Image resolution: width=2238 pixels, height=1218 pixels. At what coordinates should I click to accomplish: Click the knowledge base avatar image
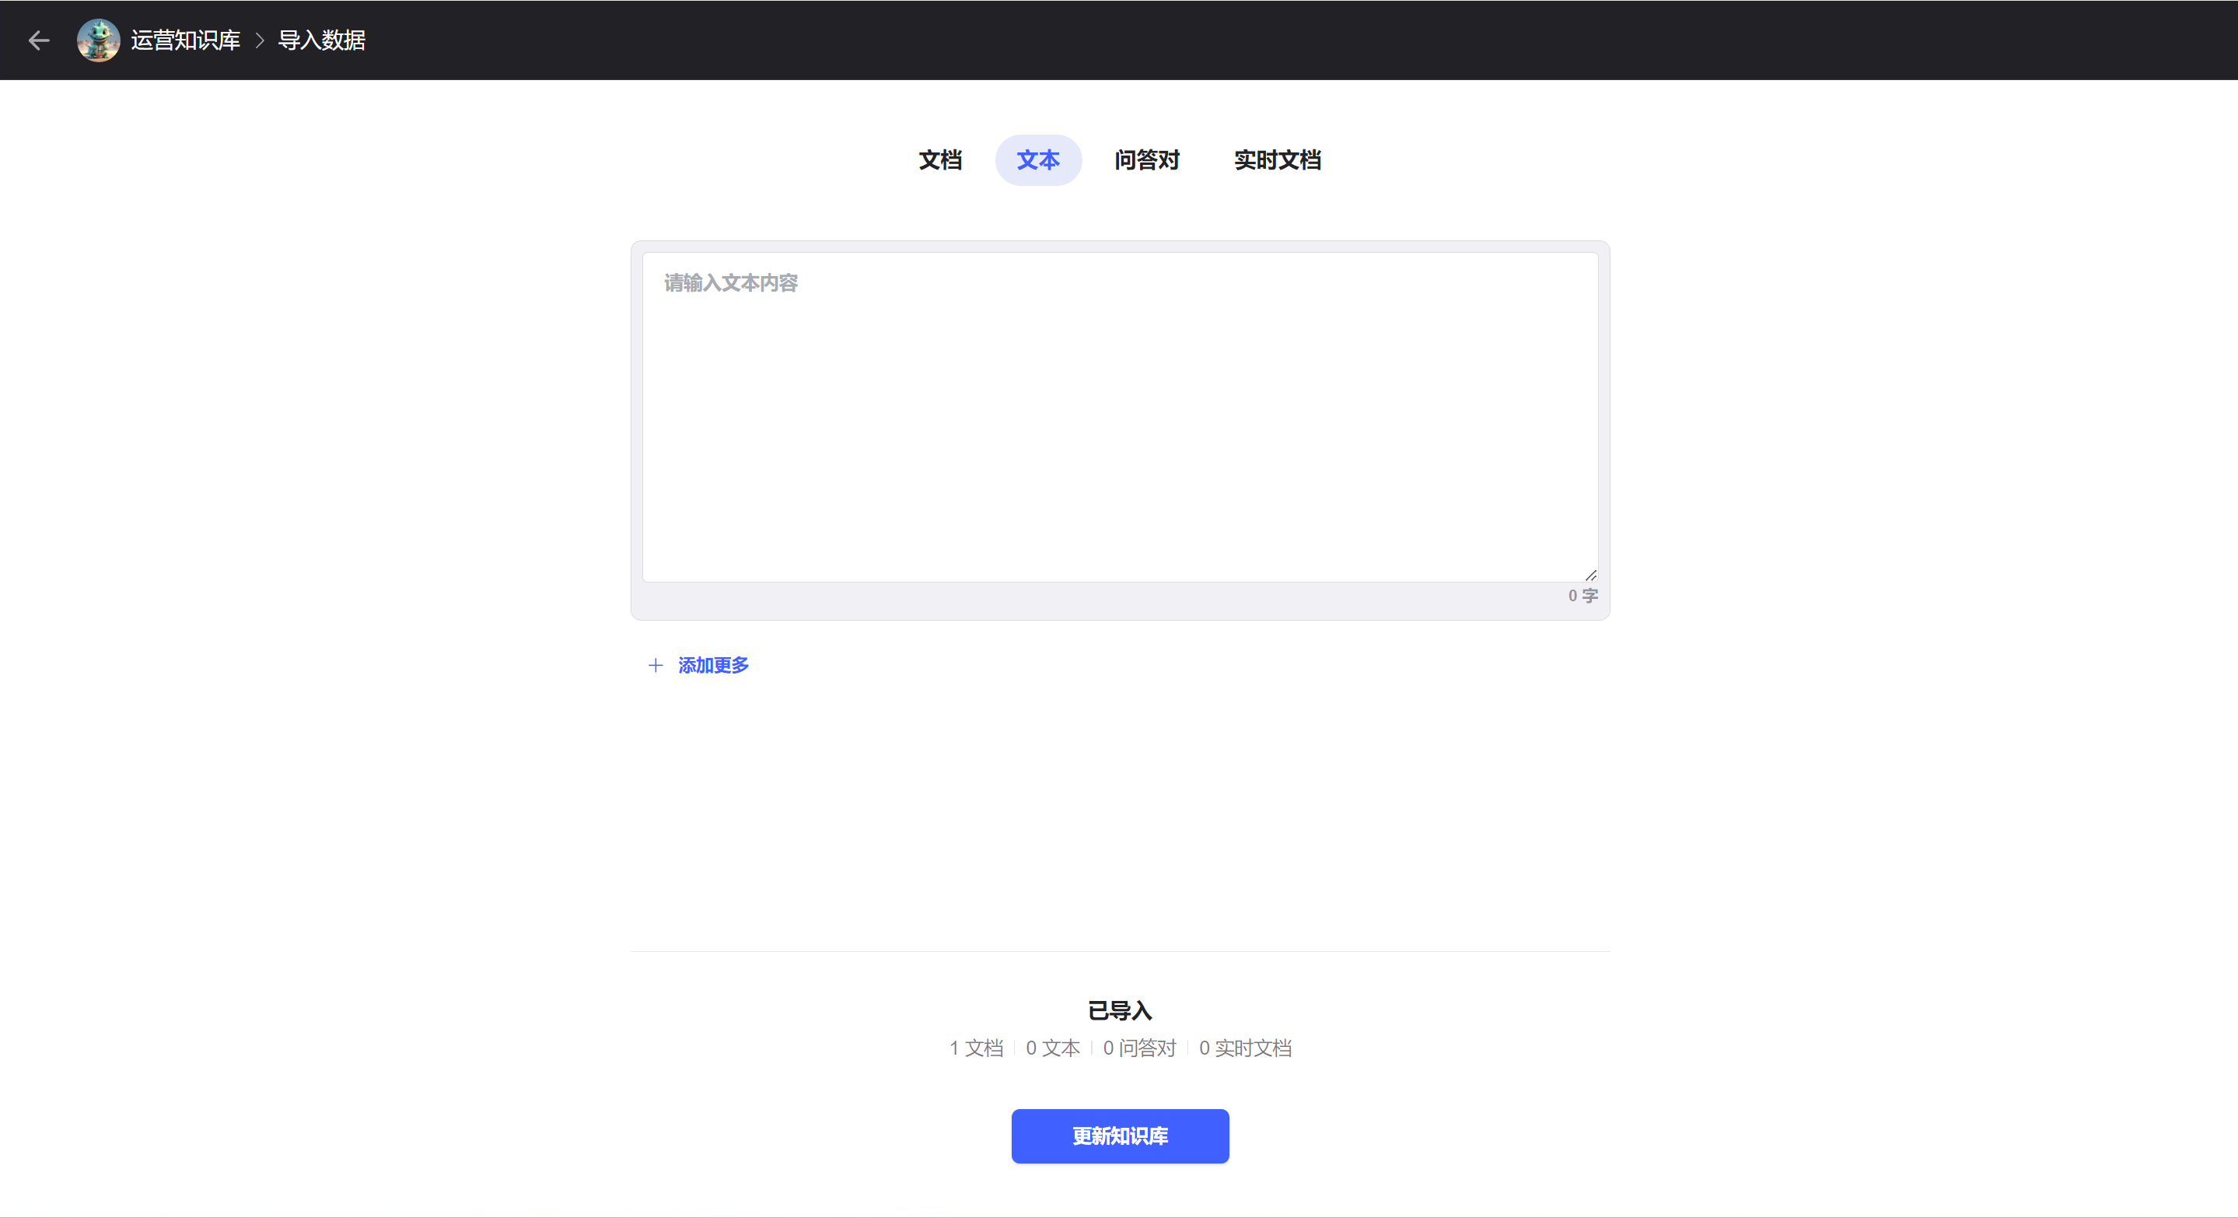[98, 40]
